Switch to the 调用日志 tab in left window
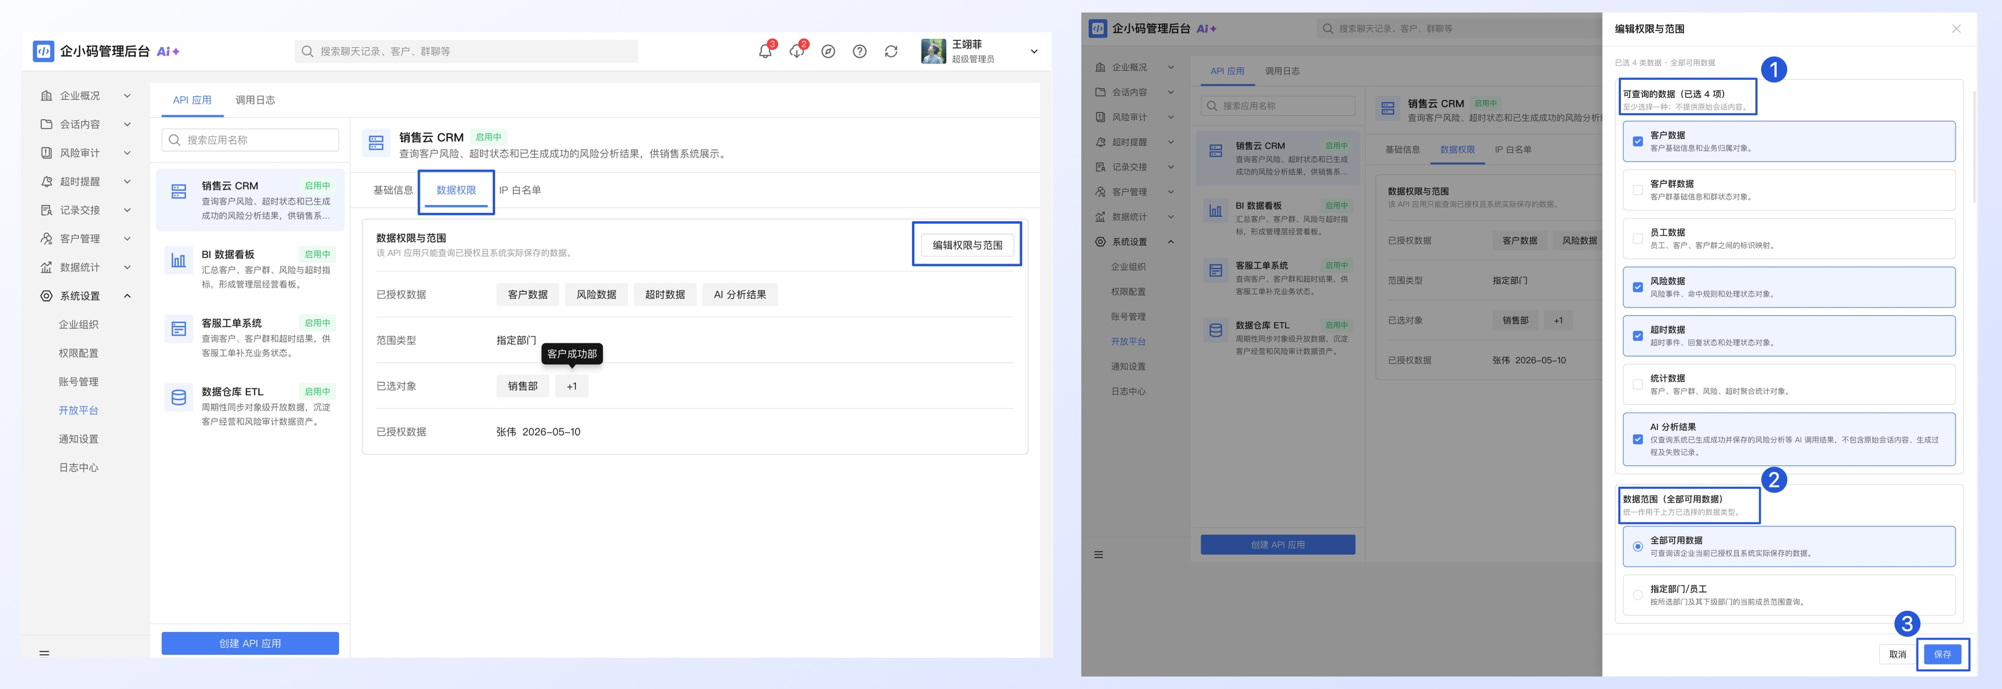Screen dimensions: 2002x689 pyautogui.click(x=255, y=100)
